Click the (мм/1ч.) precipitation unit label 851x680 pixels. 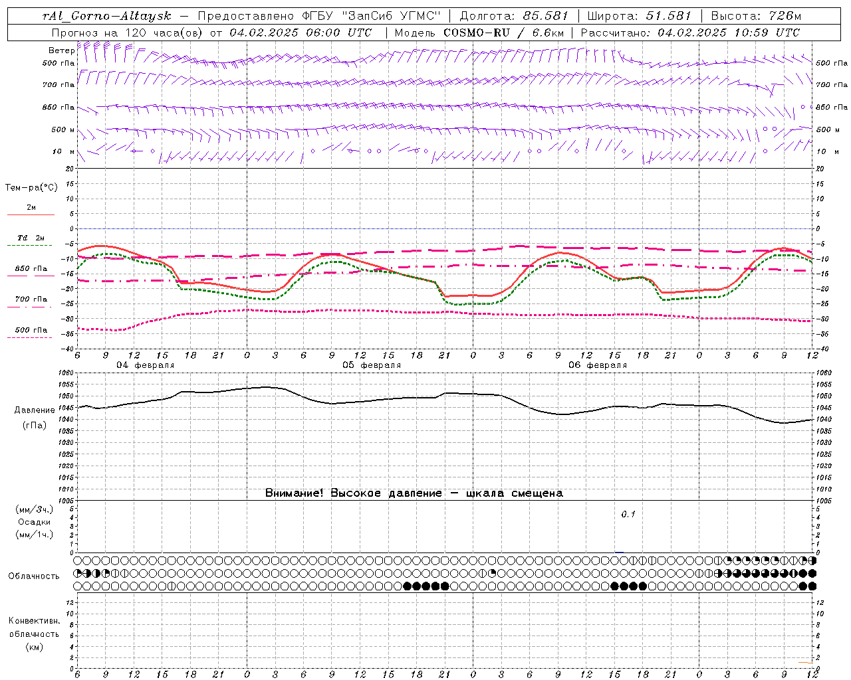click(x=35, y=535)
